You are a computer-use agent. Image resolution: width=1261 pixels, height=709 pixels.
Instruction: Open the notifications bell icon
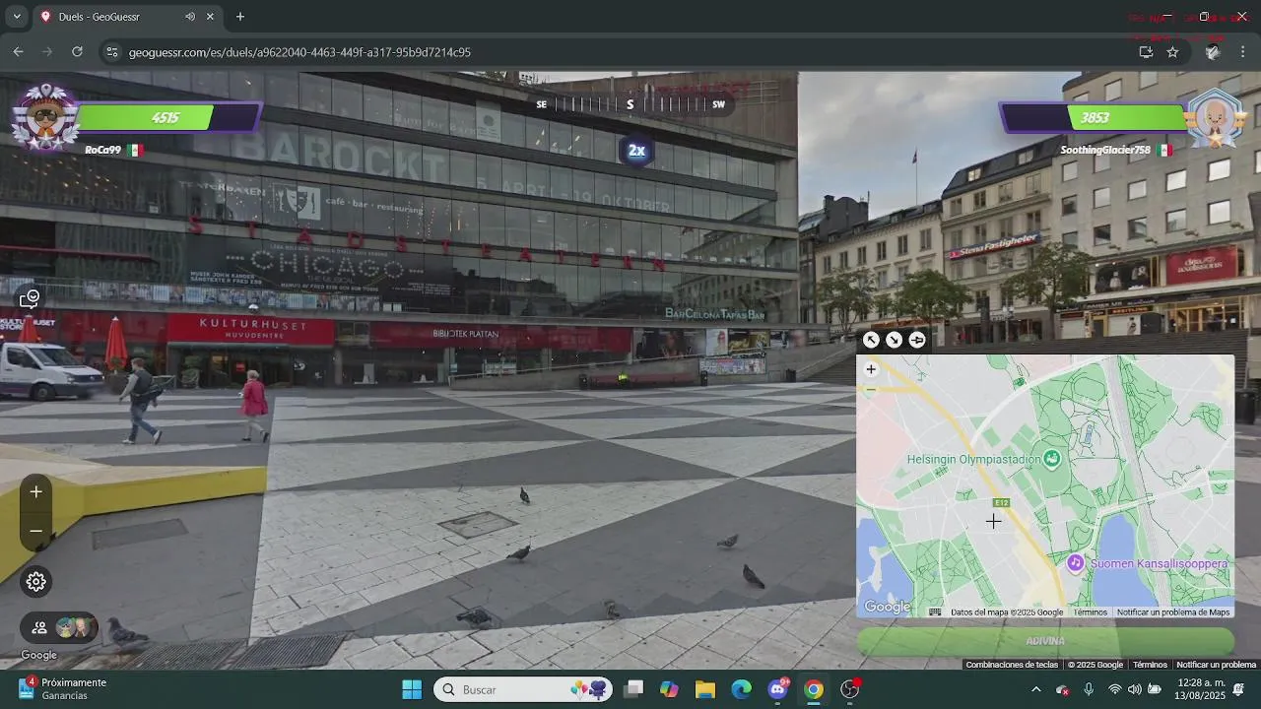click(x=1238, y=689)
